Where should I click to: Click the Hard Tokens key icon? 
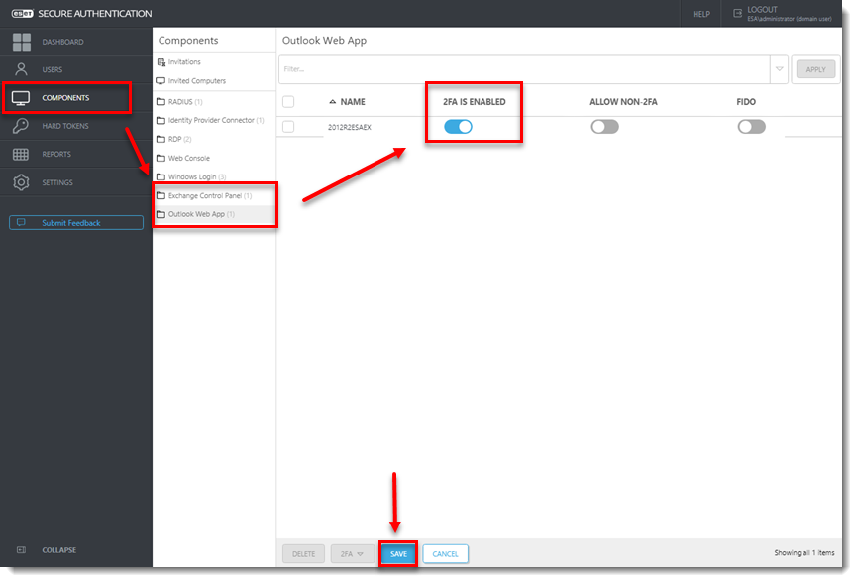(20, 126)
